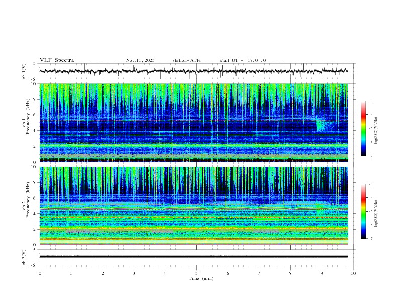This screenshot has width=398, height=307.
Task: Click time-axis tick label "8"
Action: [x=290, y=273]
